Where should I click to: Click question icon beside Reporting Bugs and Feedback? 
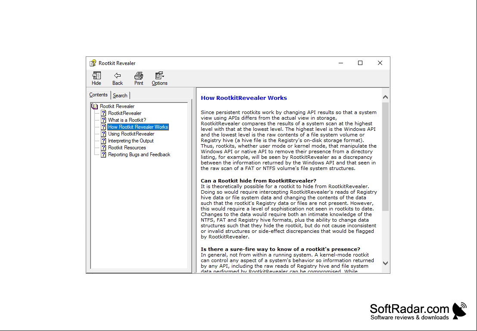[103, 155]
